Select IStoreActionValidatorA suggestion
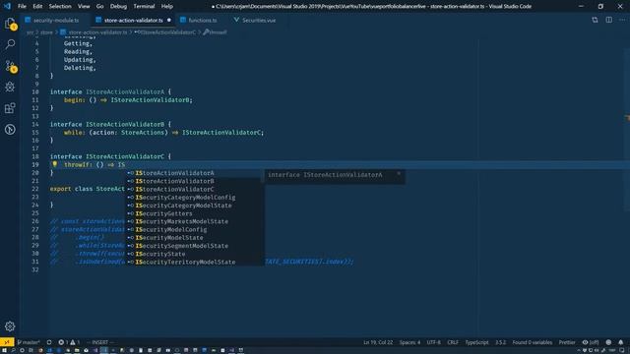 [195, 173]
